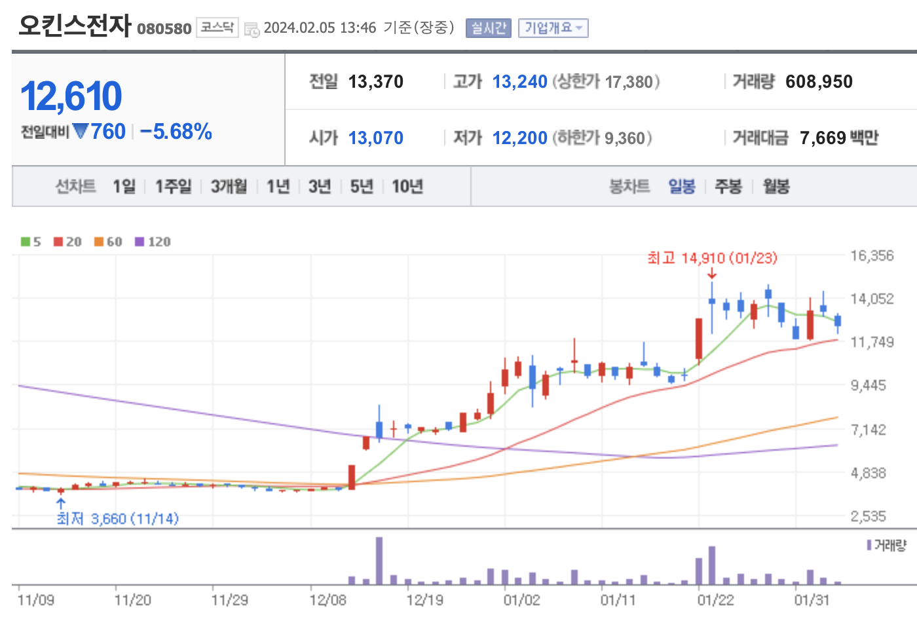Click the 실시간 real-time button

tap(489, 28)
